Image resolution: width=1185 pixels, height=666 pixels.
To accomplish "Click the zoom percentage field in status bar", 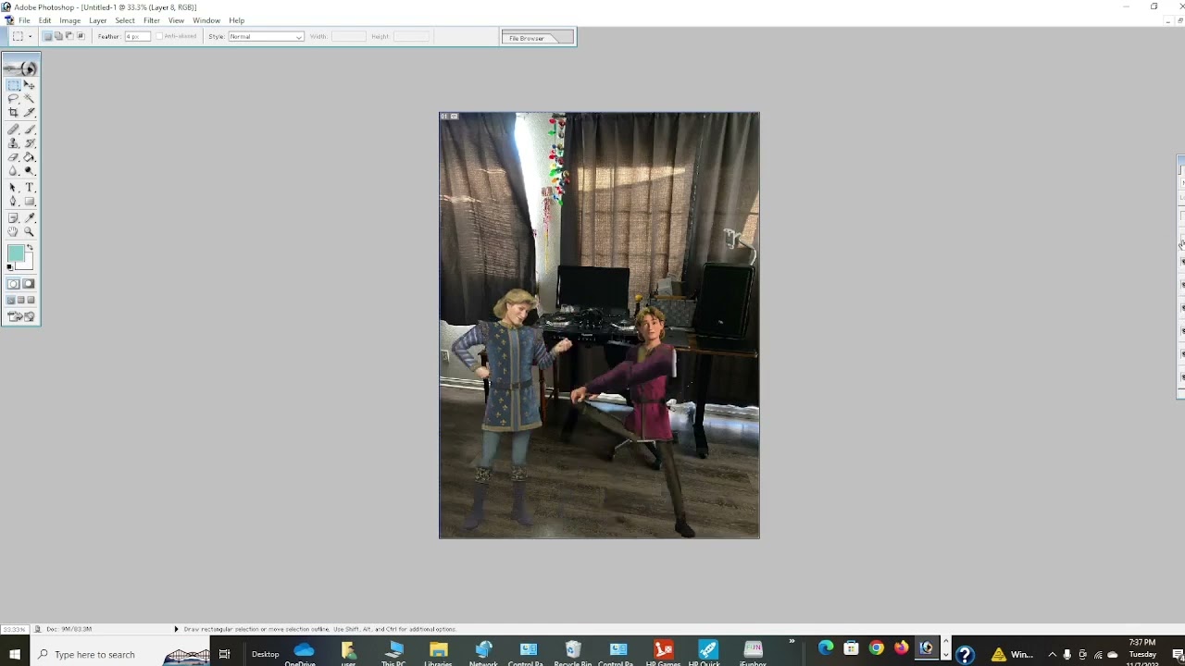I will point(15,629).
